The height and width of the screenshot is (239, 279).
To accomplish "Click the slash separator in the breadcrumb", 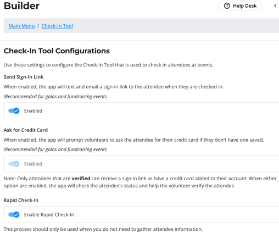I will pos(38,26).
